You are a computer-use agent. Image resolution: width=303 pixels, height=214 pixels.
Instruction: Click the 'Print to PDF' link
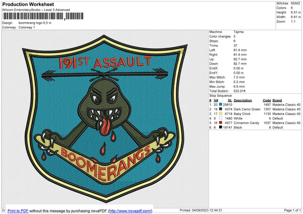pyautogui.click(x=18, y=211)
